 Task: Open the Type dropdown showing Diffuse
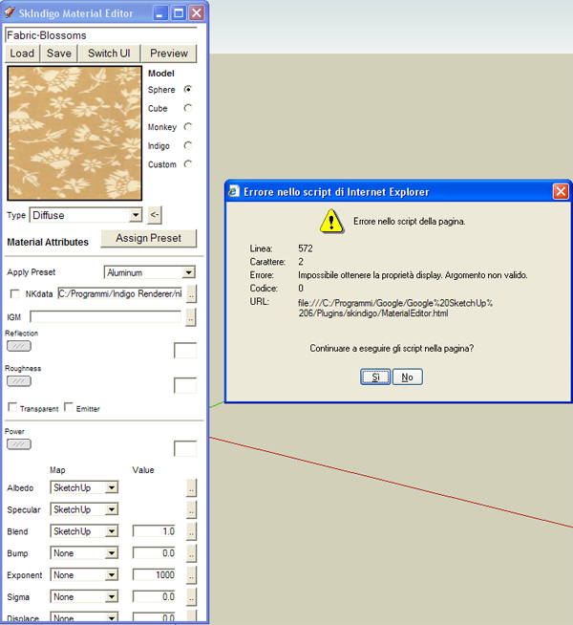pyautogui.click(x=86, y=216)
